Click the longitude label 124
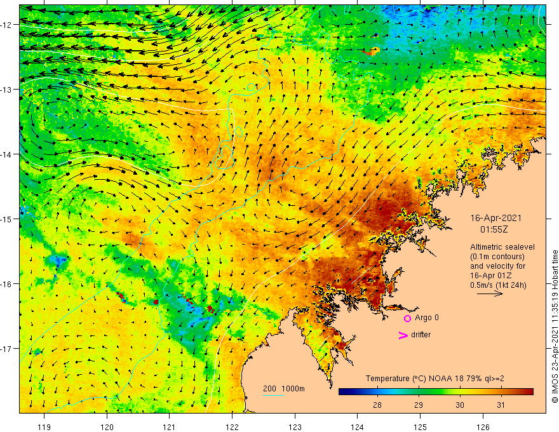This screenshot has width=559, height=432. tap(358, 427)
